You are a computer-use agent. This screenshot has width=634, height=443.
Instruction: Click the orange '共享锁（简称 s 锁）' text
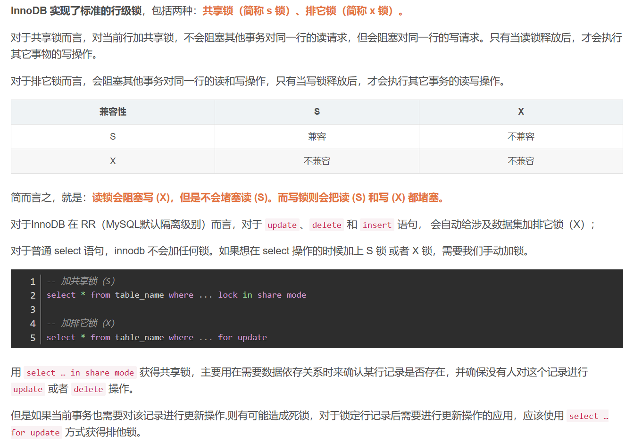coord(247,11)
